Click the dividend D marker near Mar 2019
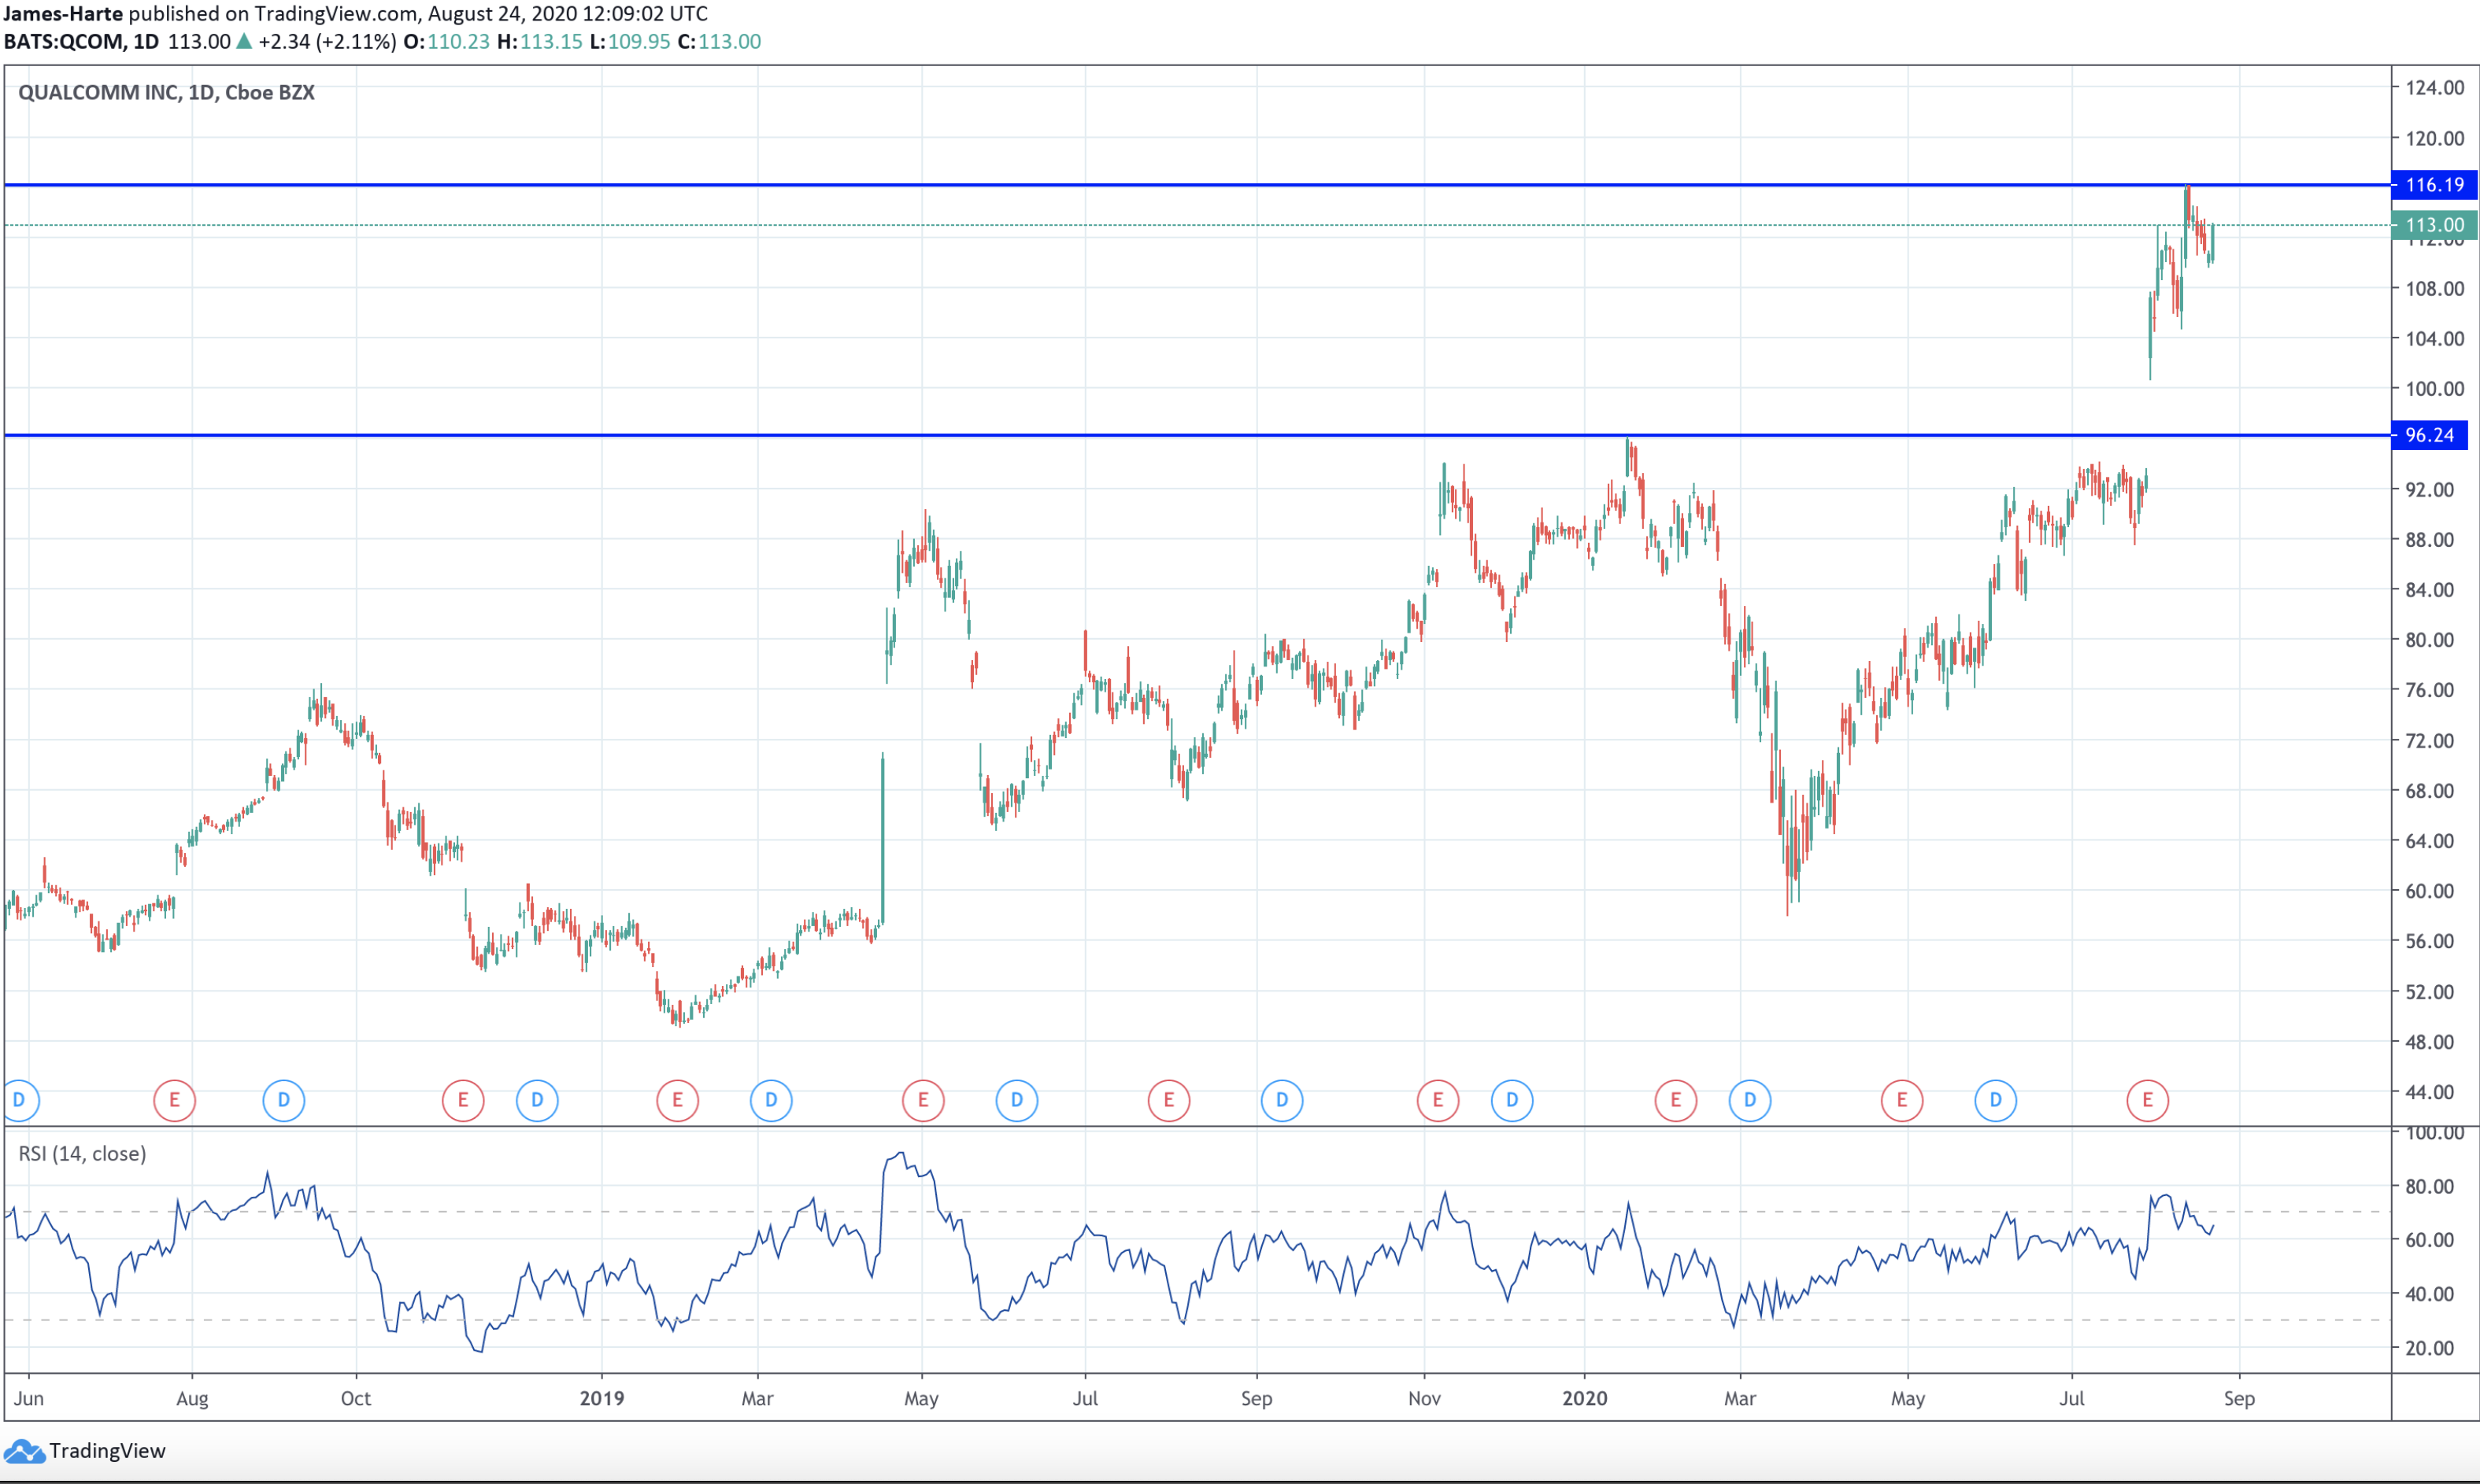 click(770, 1100)
